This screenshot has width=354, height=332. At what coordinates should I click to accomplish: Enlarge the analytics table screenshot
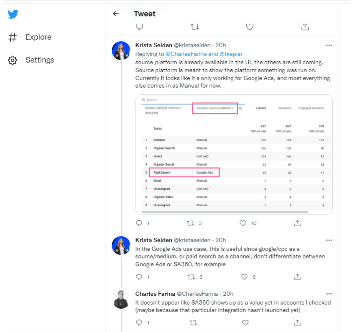click(234, 154)
